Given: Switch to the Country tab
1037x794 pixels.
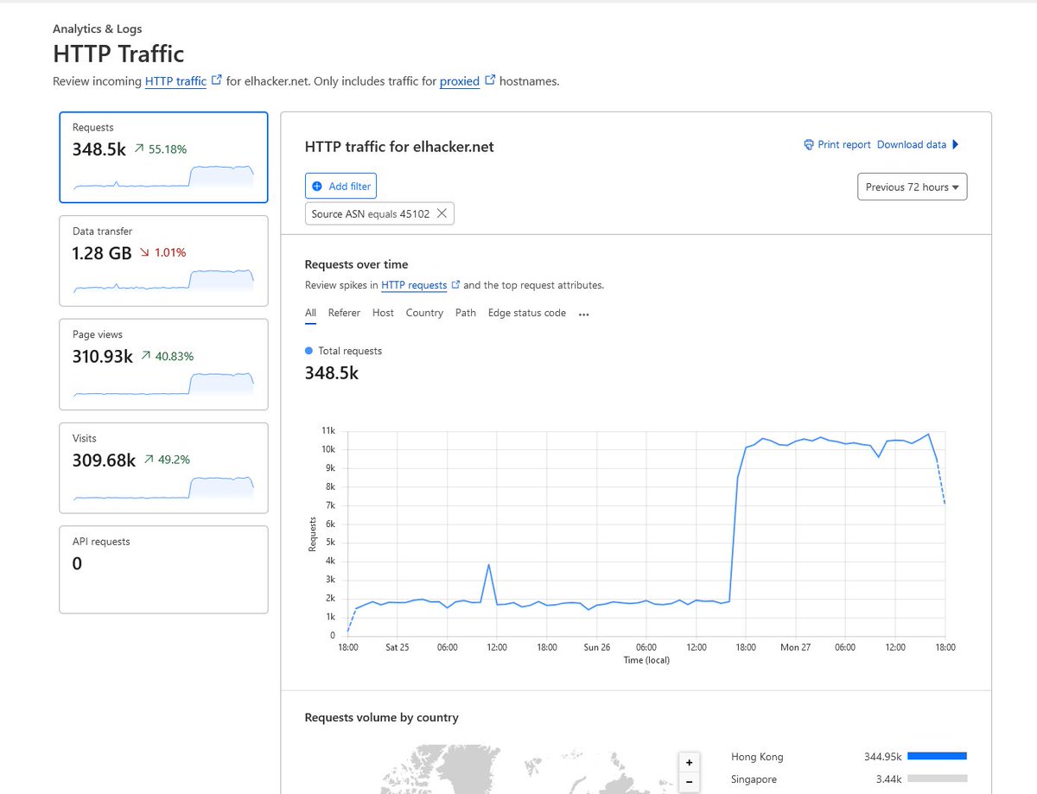Looking at the screenshot, I should point(424,313).
